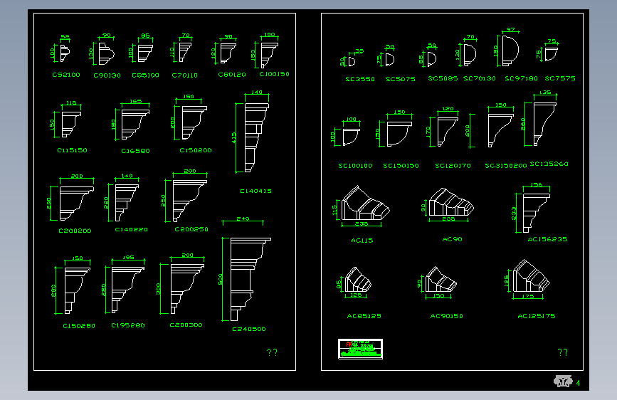
Task: Select the C16580 label text
Action: 135,151
